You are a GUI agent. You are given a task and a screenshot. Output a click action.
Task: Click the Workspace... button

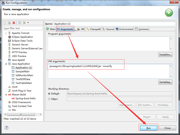coord(126,105)
